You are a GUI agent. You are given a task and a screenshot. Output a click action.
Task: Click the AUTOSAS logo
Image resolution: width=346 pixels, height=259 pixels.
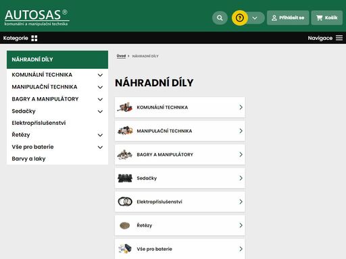tap(37, 18)
